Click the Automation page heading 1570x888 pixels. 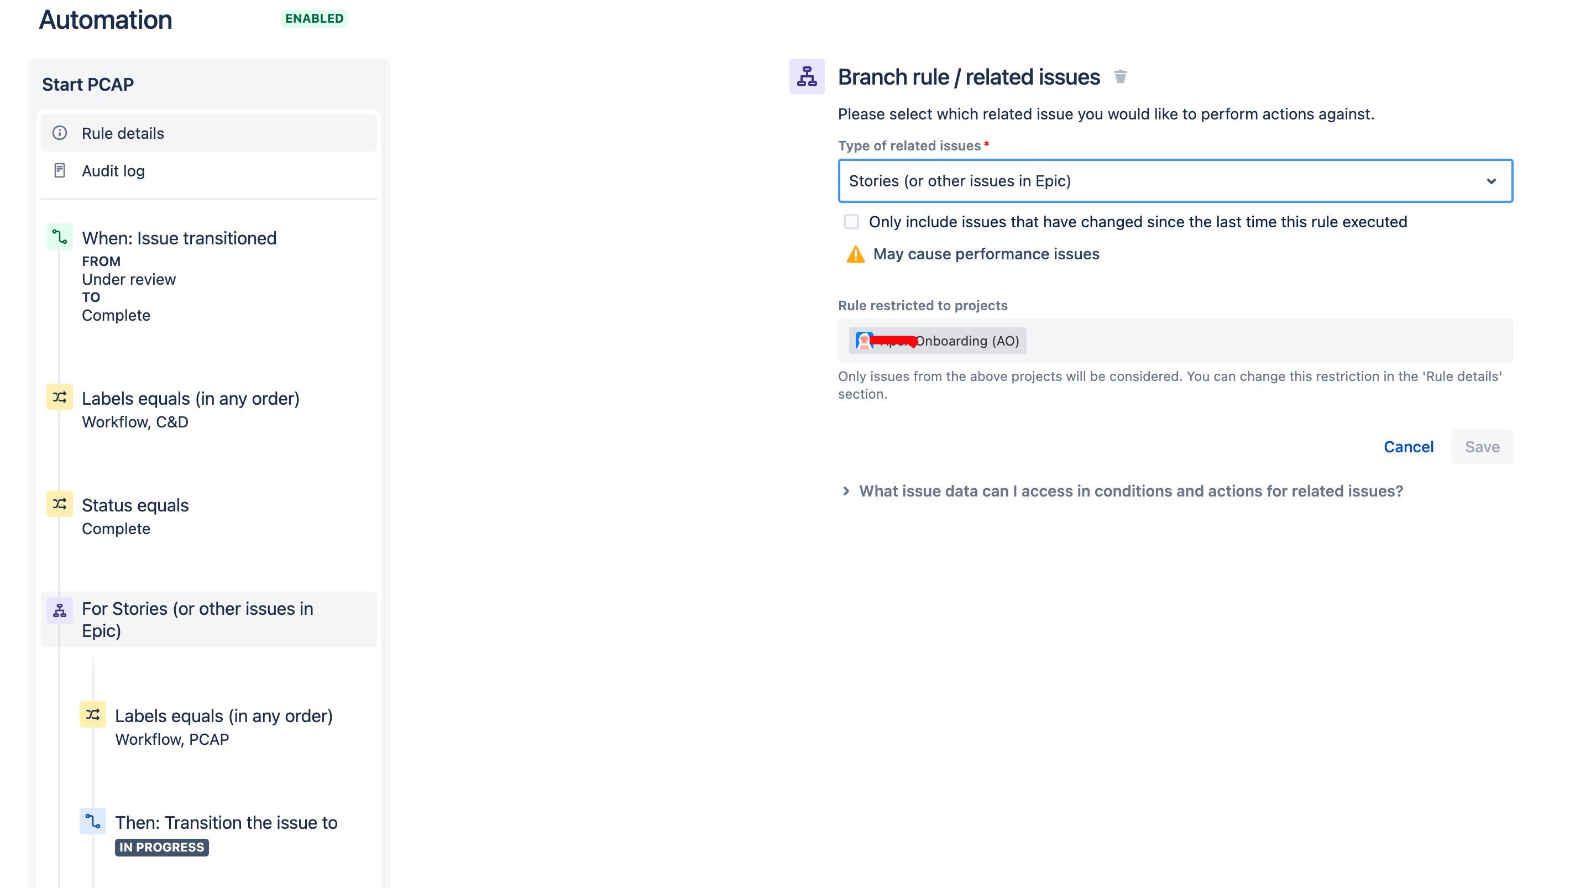106,19
